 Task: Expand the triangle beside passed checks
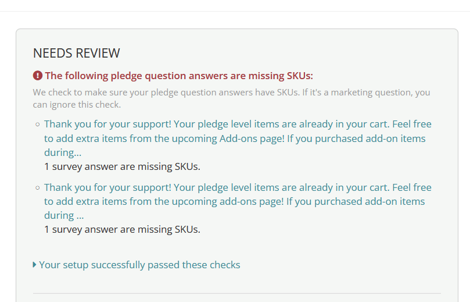click(34, 265)
